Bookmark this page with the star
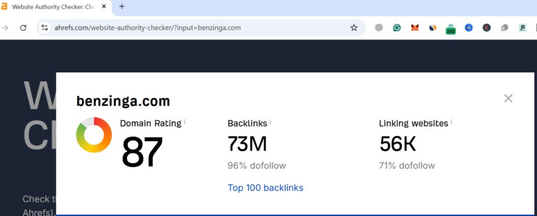This screenshot has height=216, width=537. click(x=354, y=28)
